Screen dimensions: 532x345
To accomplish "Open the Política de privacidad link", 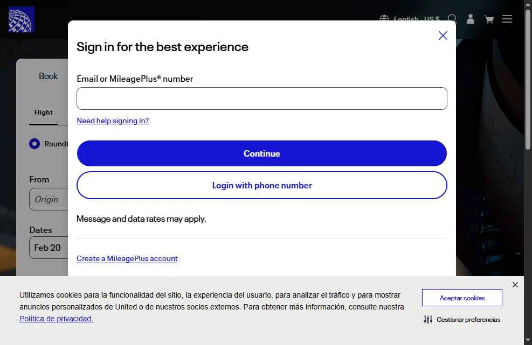I will 56,319.
